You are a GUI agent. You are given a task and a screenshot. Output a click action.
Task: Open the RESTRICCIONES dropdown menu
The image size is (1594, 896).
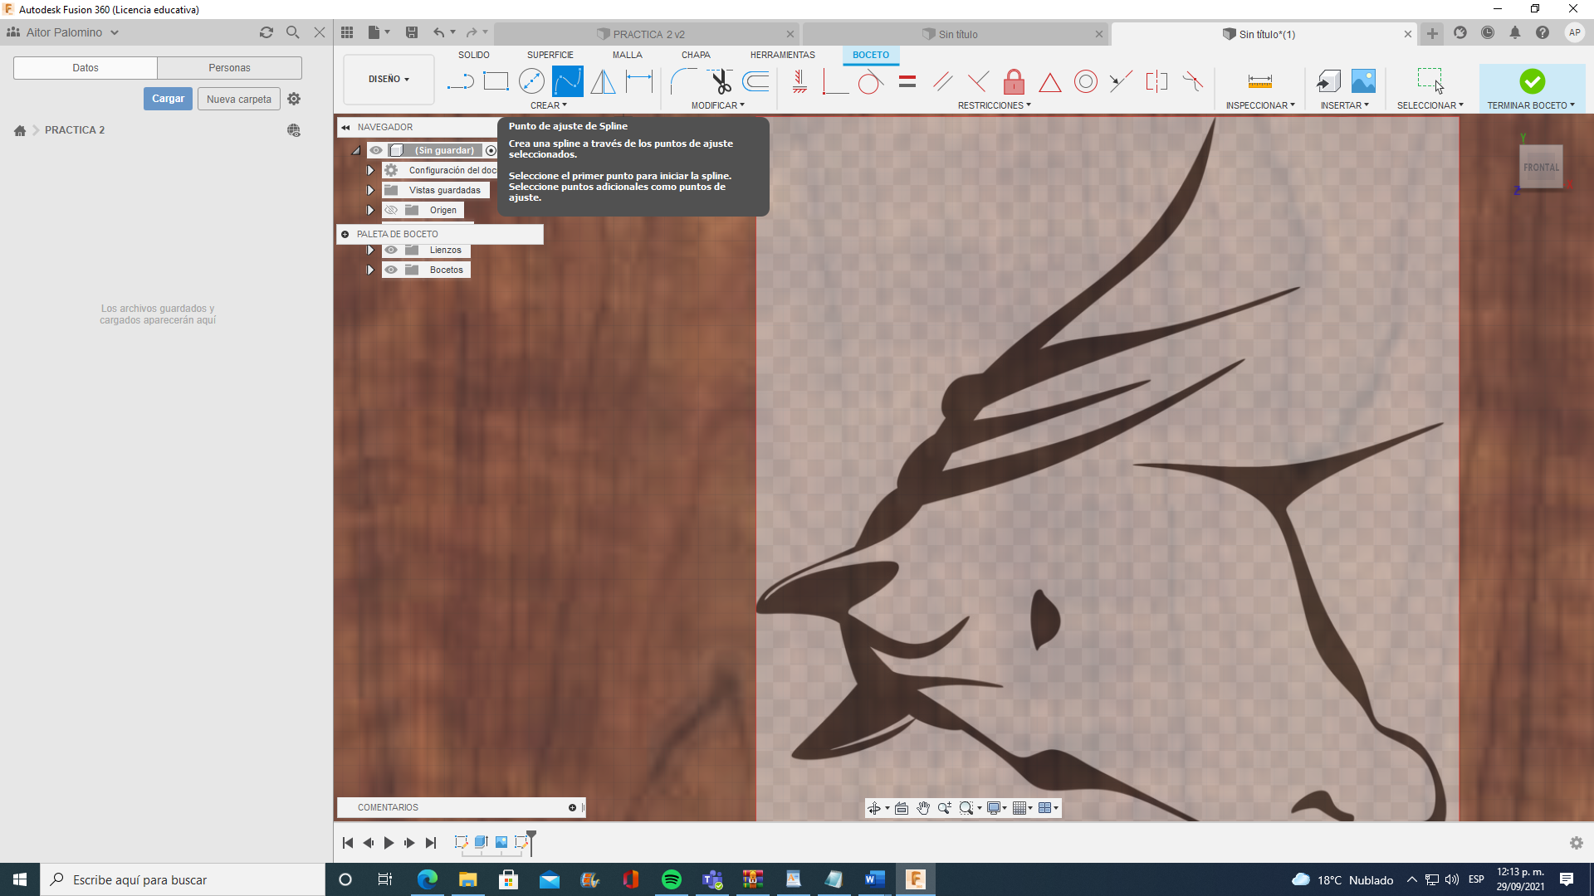(x=994, y=105)
